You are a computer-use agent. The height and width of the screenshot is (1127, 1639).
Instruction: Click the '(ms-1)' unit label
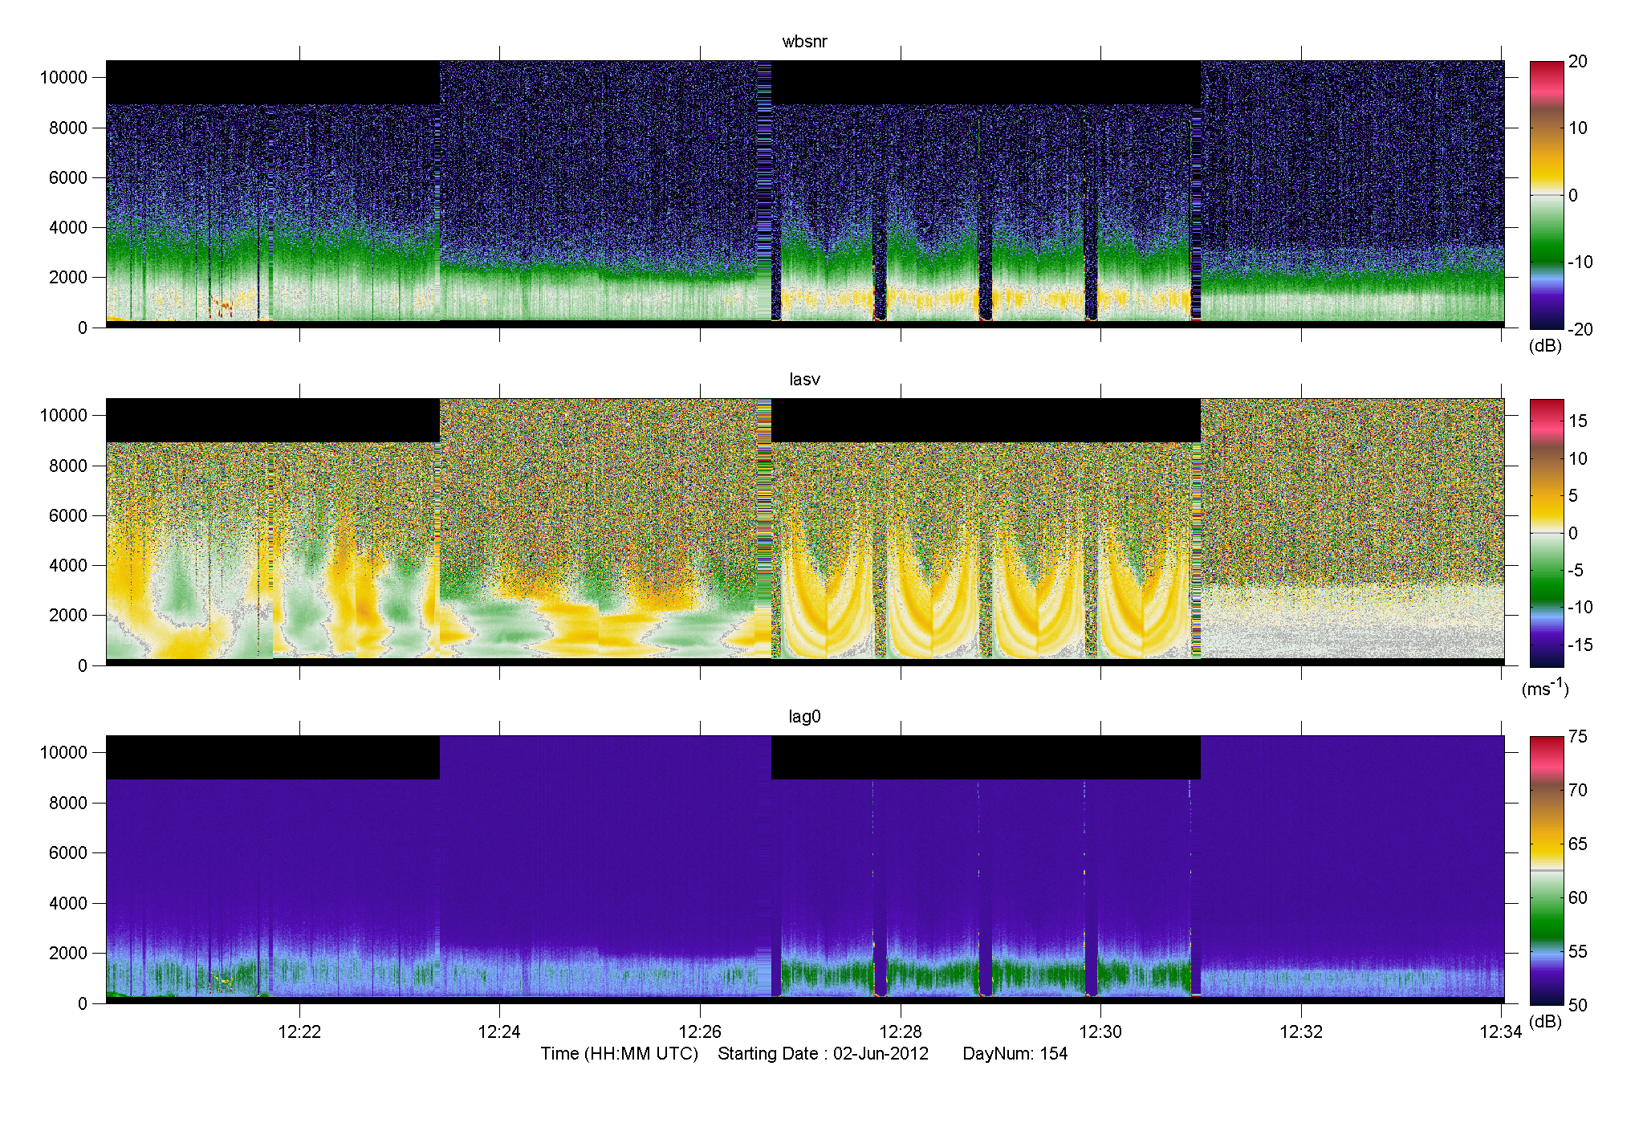click(x=1545, y=688)
